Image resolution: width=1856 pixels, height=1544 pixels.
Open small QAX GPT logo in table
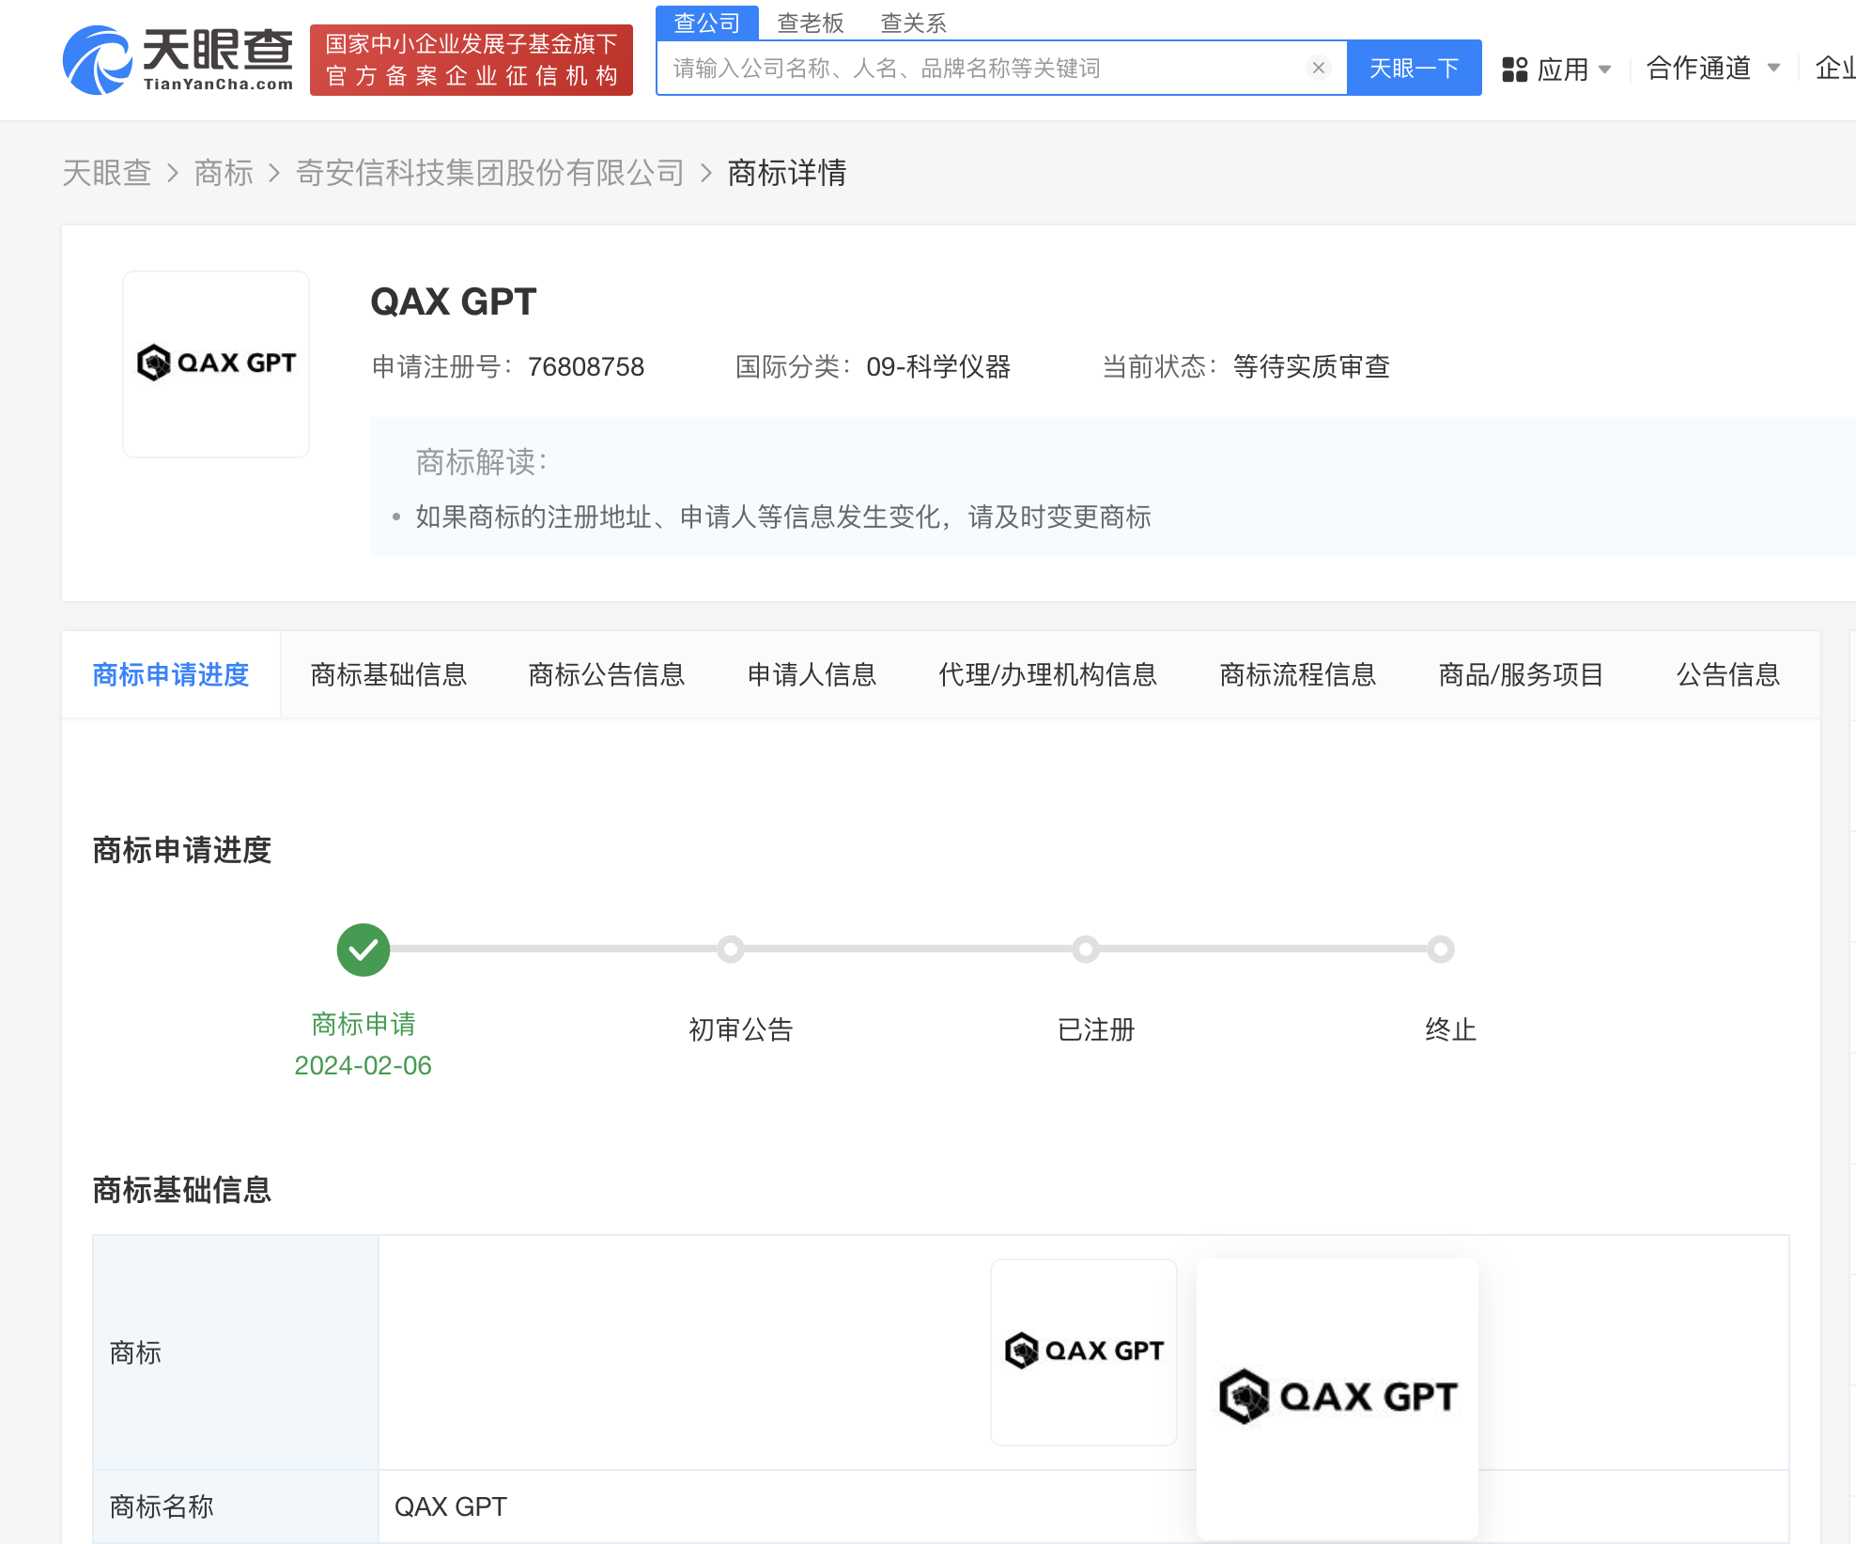click(1084, 1351)
